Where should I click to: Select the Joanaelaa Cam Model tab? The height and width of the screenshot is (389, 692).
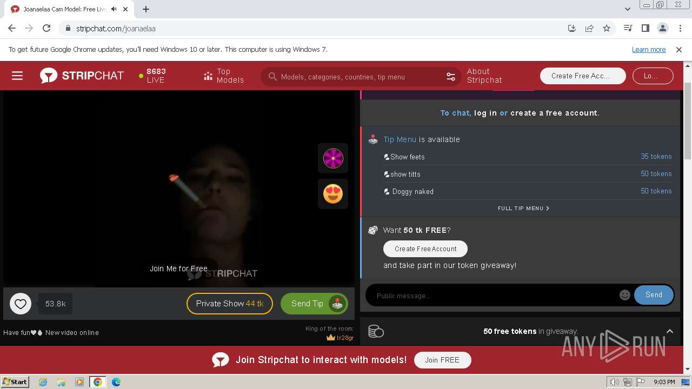pos(65,9)
